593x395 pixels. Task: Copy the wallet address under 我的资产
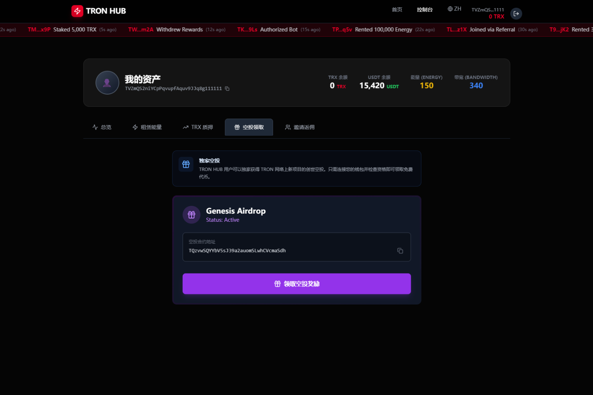tap(227, 89)
